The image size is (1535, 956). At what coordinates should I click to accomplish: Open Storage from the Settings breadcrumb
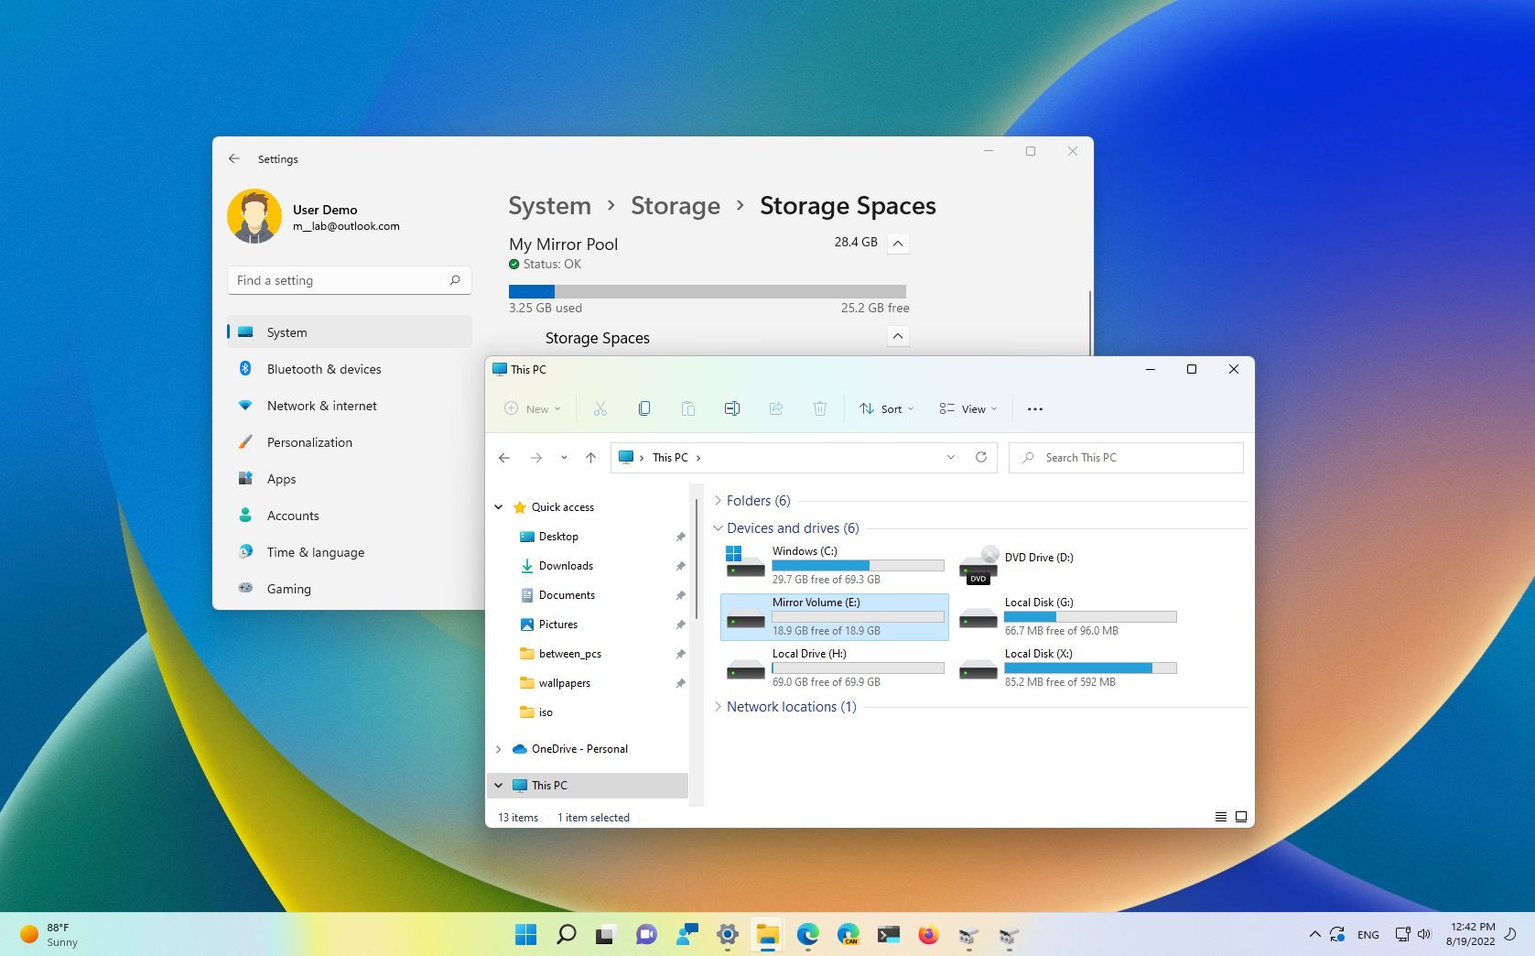tap(676, 206)
